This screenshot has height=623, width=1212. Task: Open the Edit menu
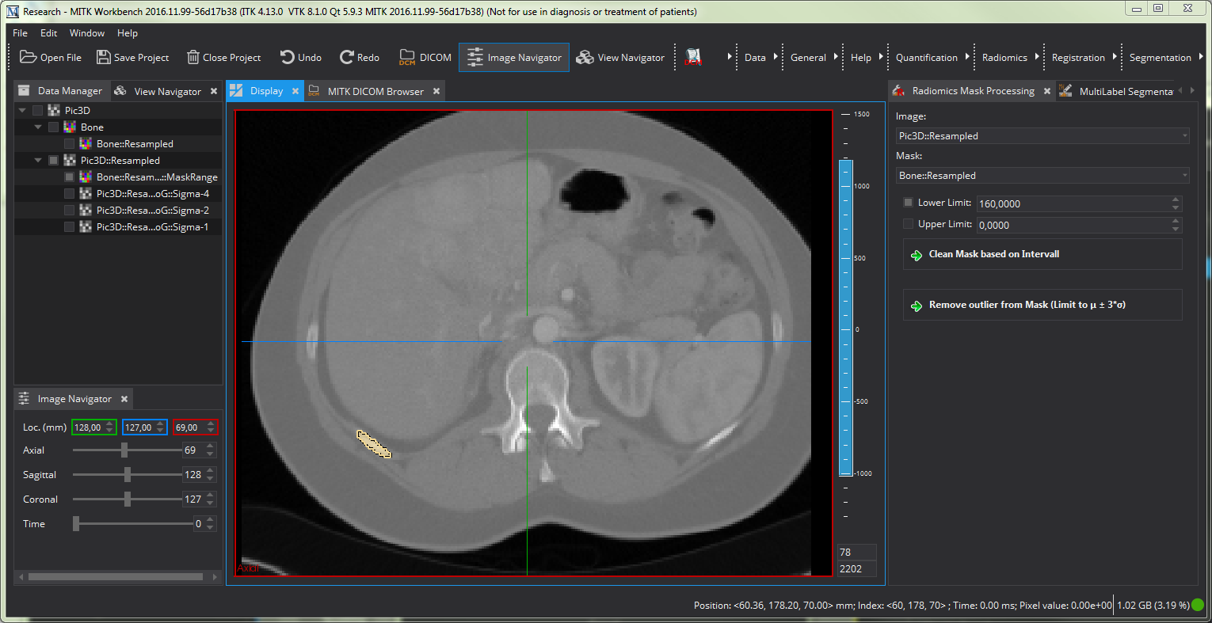49,33
